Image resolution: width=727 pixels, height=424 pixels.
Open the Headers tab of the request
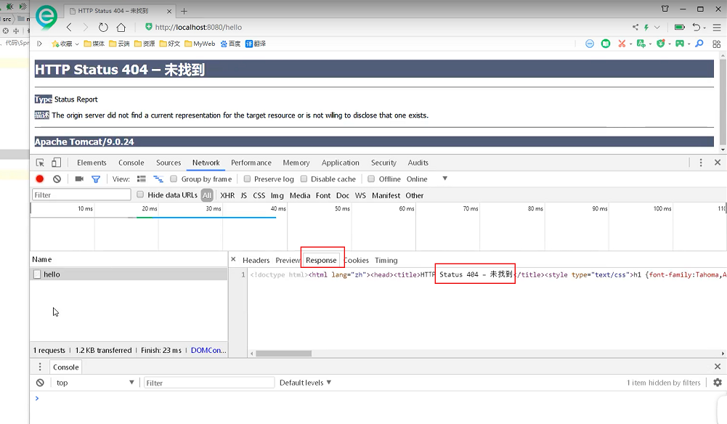point(256,261)
